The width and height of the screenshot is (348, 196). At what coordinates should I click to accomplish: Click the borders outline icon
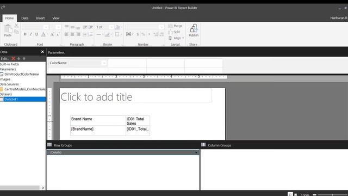click(x=117, y=34)
